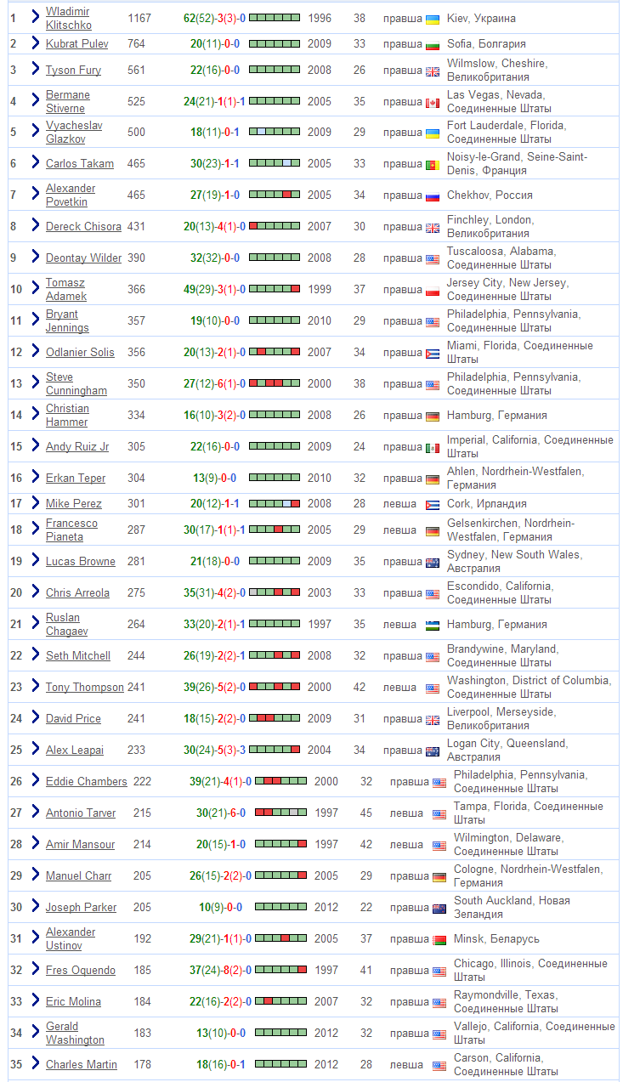Expand the blue arrow beside Tyson Fury
This screenshot has width=623, height=1082.
click(x=35, y=69)
